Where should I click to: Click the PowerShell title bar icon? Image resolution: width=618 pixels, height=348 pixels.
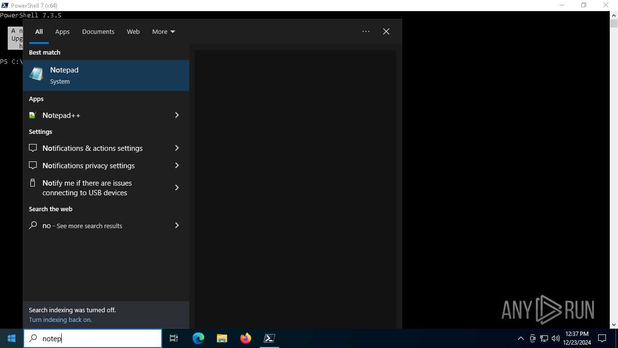4,5
